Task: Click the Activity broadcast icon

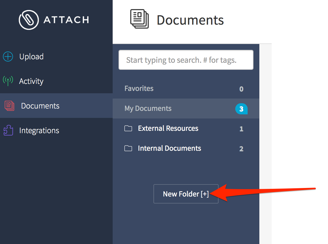Action: tap(8, 81)
